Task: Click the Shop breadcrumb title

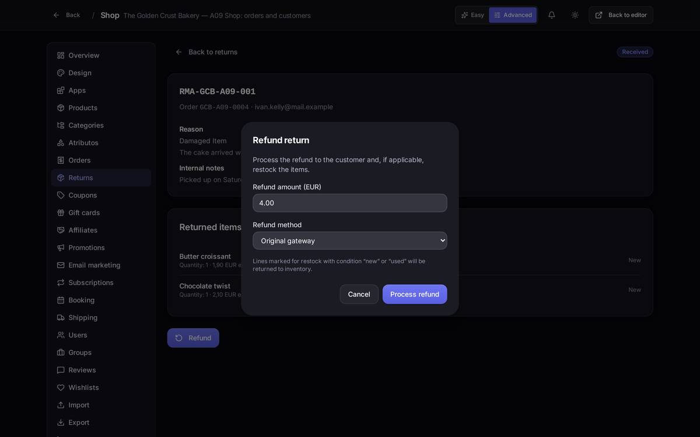Action: [x=110, y=15]
